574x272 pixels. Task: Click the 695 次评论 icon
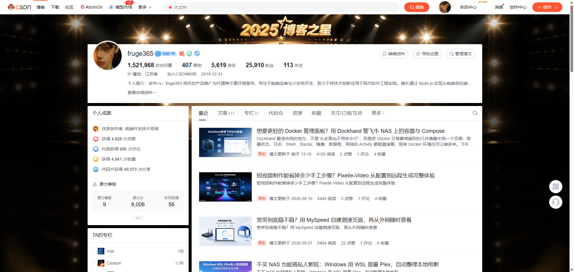[96, 149]
